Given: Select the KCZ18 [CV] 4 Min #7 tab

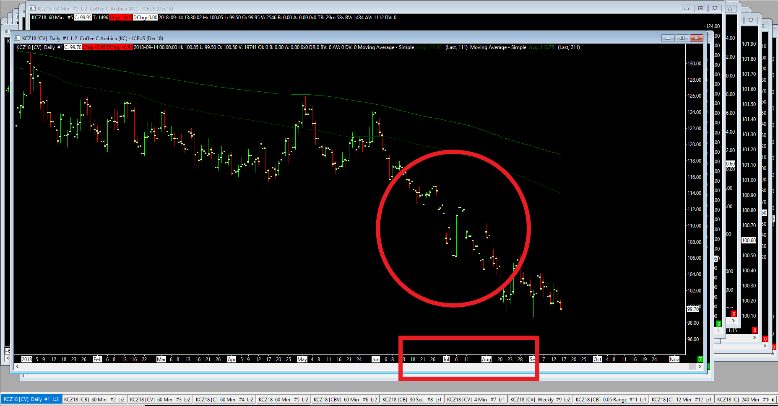Looking at the screenshot, I should point(476,400).
